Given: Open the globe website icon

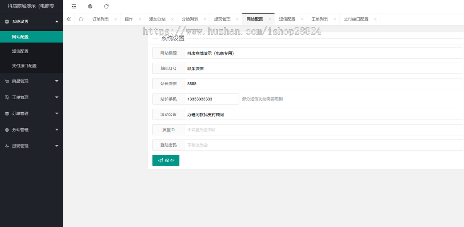Looking at the screenshot, I should (x=90, y=6).
